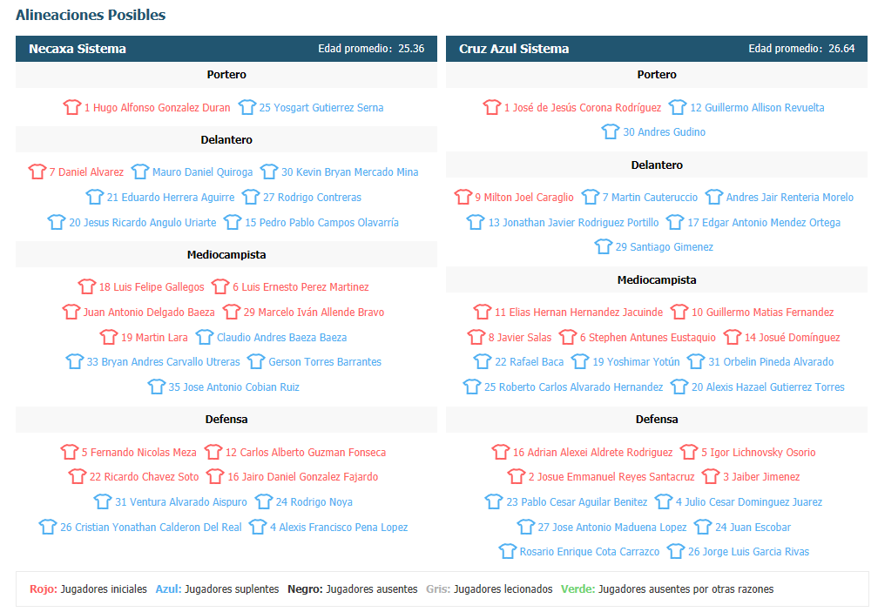The image size is (878, 612).
Task: Select player Guillermo Allison Revuelta
Action: click(x=757, y=107)
